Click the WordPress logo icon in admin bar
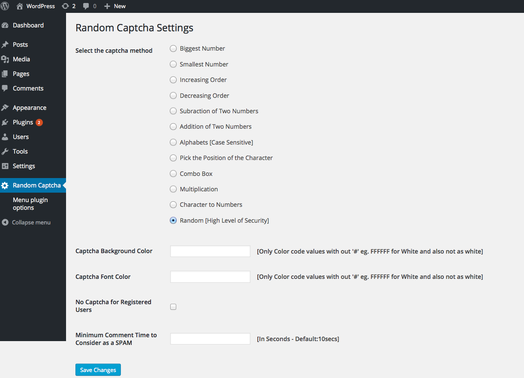The height and width of the screenshot is (378, 524). (x=5, y=6)
